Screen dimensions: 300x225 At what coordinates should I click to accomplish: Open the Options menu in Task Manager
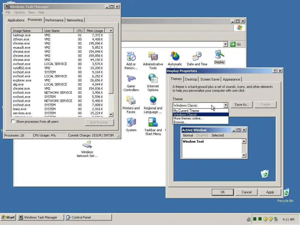pyautogui.click(x=19, y=12)
